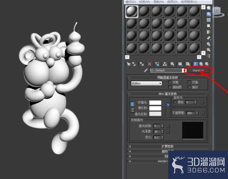This screenshot has width=228, height=179.
Task: Click the 光泽度 spinner arrows
Action: (x=162, y=131)
